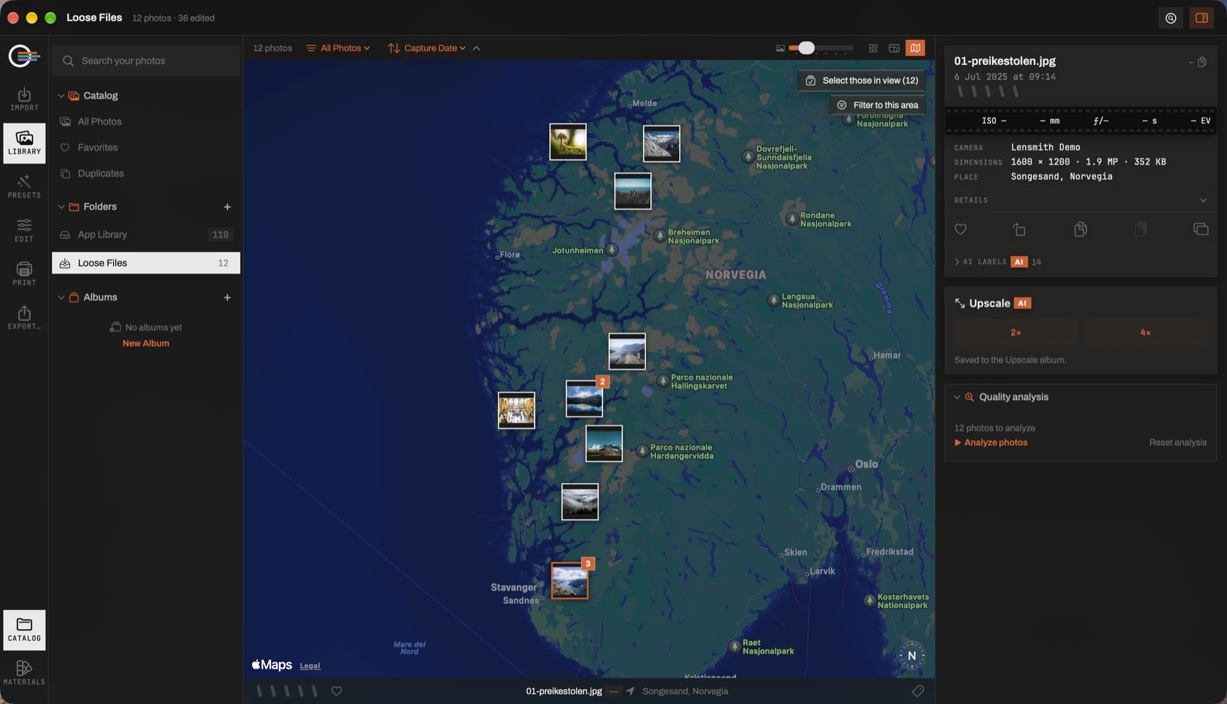Expand the DETAILS section chevron

[x=1203, y=200]
